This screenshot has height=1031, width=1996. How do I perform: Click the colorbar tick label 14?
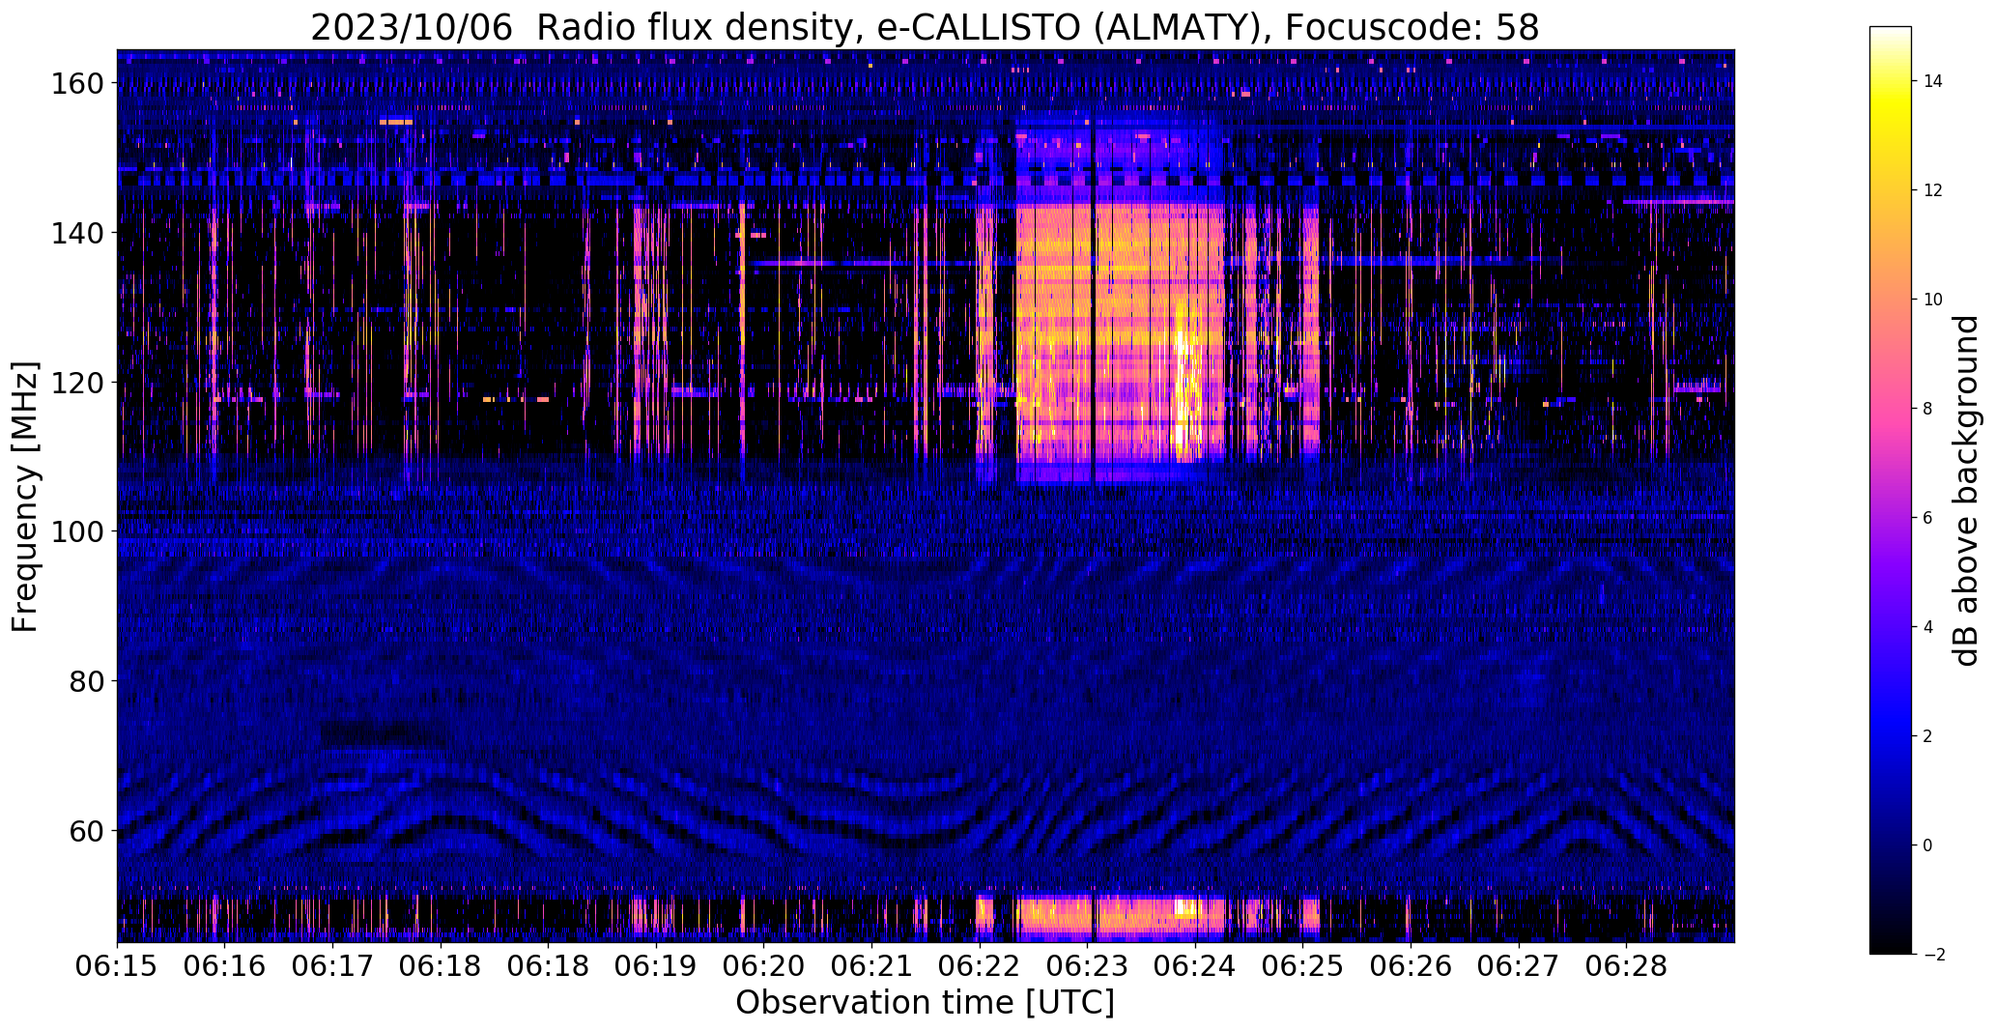pos(1933,81)
